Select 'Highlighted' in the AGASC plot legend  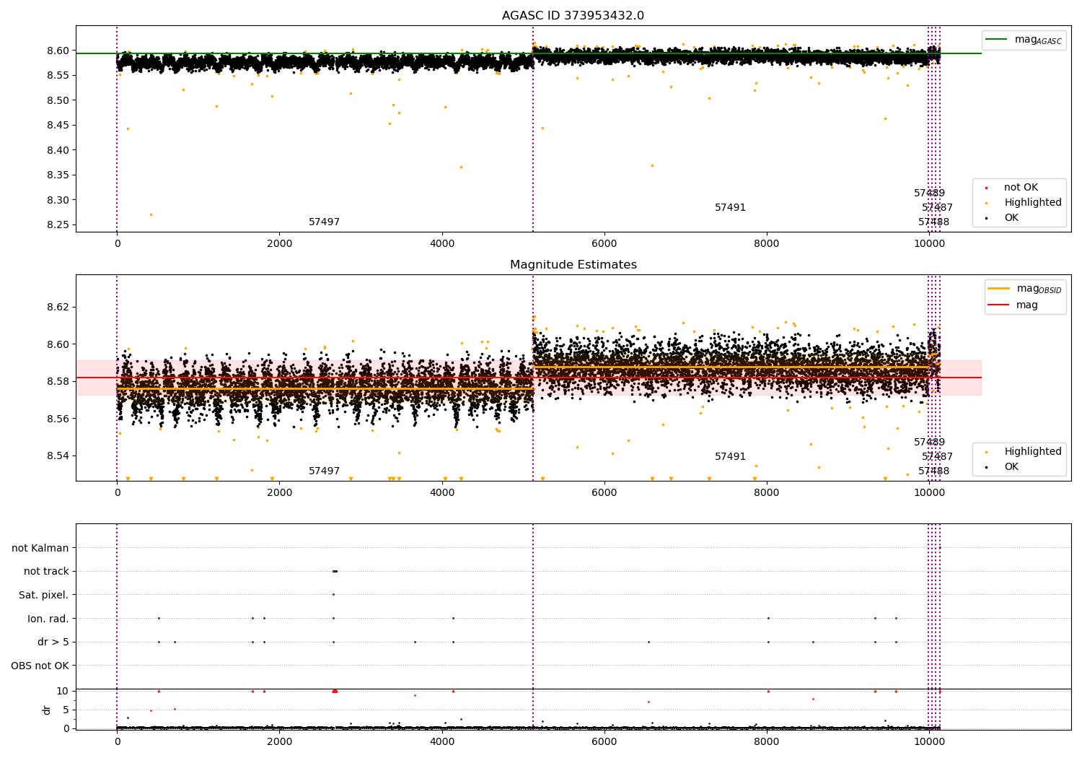(1033, 203)
